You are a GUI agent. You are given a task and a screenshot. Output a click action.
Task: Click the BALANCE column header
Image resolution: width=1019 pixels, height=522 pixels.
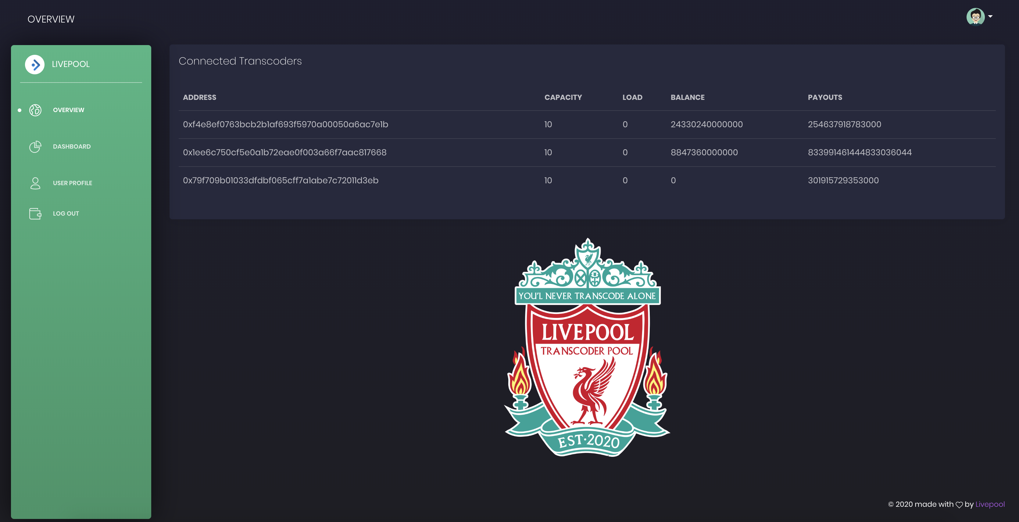[x=687, y=97]
